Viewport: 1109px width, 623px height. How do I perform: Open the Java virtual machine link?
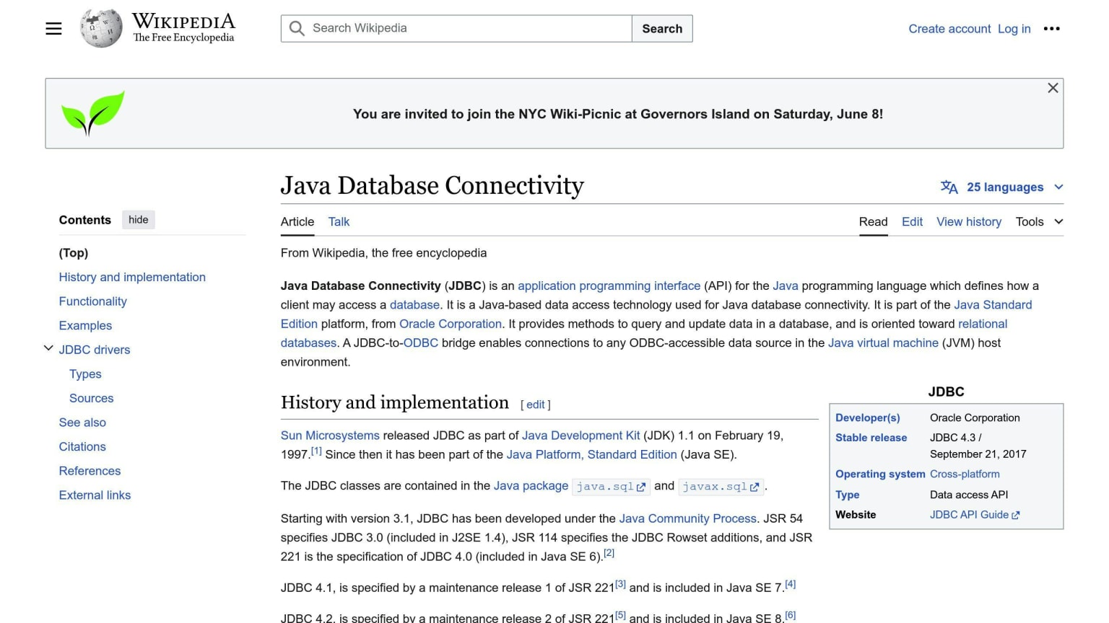[x=883, y=343]
